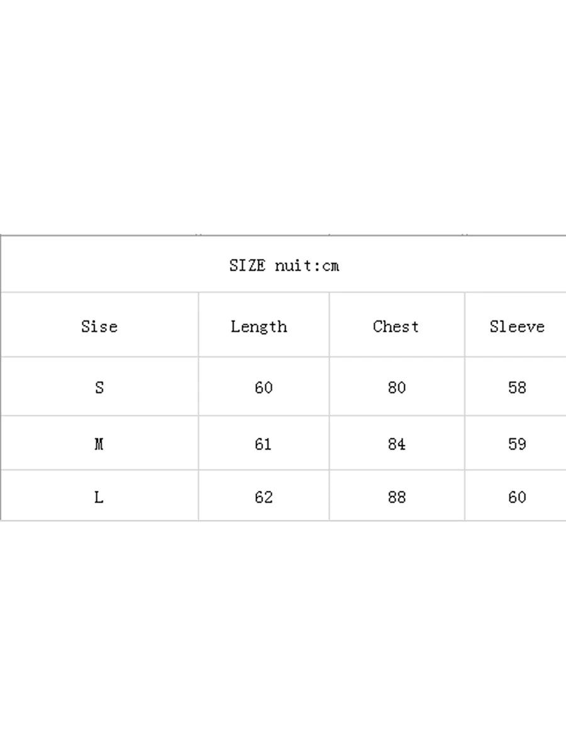The height and width of the screenshot is (754, 566).
Task: Select the S size row label
Action: pyautogui.click(x=99, y=388)
